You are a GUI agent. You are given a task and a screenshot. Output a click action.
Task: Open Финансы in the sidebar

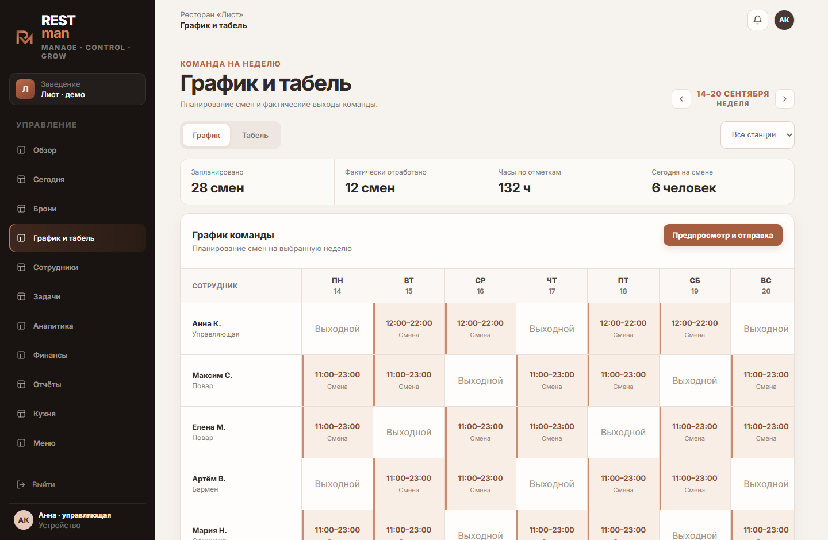pos(78,355)
